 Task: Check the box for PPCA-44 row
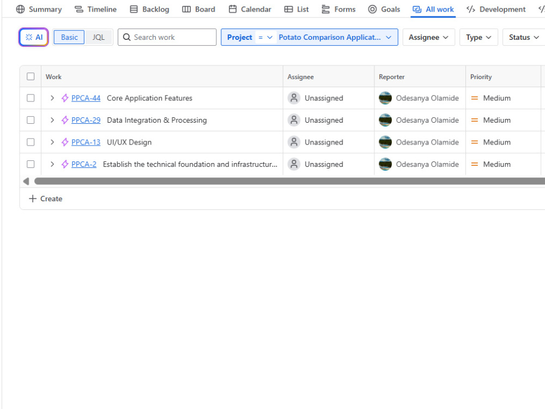pos(31,98)
